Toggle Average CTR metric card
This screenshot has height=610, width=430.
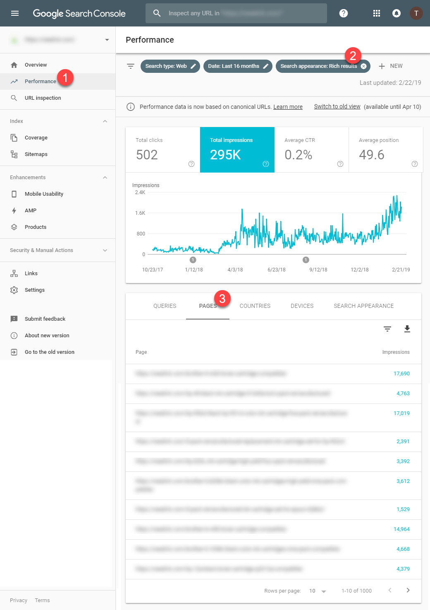[x=312, y=150]
